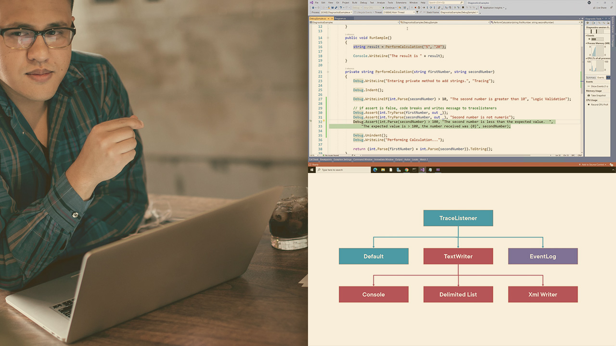616x346 pixels.
Task: Collapse the Events graph section
Action: pos(587,36)
